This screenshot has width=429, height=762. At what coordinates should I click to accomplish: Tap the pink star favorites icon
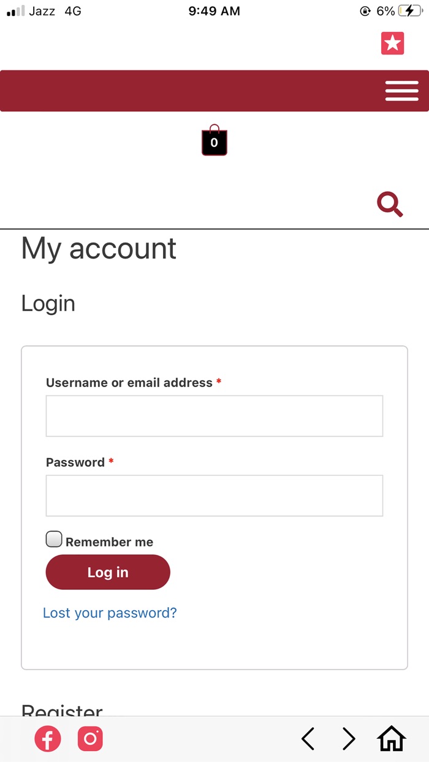click(x=392, y=43)
